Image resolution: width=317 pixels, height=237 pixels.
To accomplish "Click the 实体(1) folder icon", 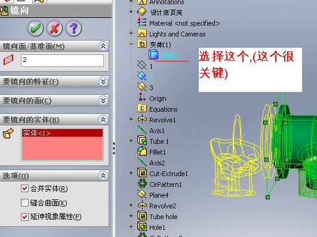I will coord(142,44).
